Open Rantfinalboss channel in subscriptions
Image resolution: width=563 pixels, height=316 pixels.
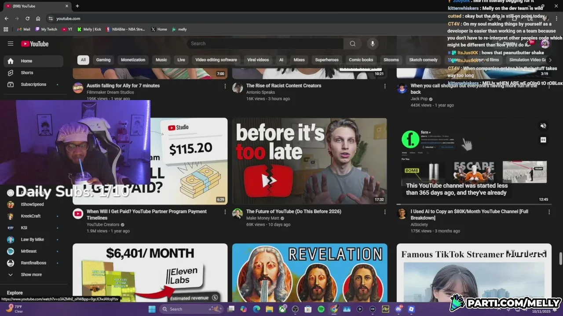(33, 263)
